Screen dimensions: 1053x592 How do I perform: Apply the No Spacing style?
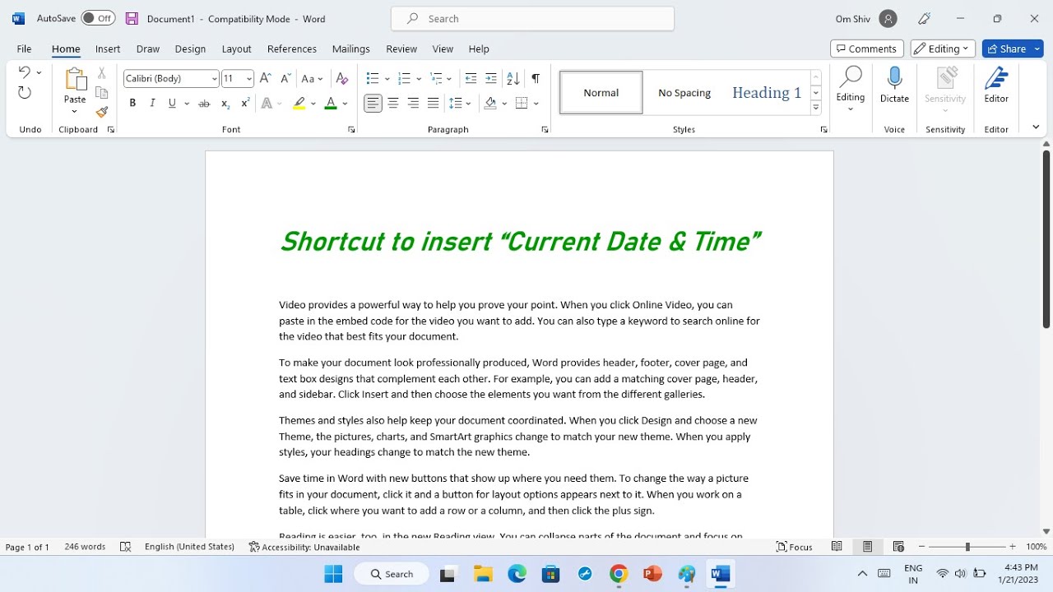tap(684, 92)
